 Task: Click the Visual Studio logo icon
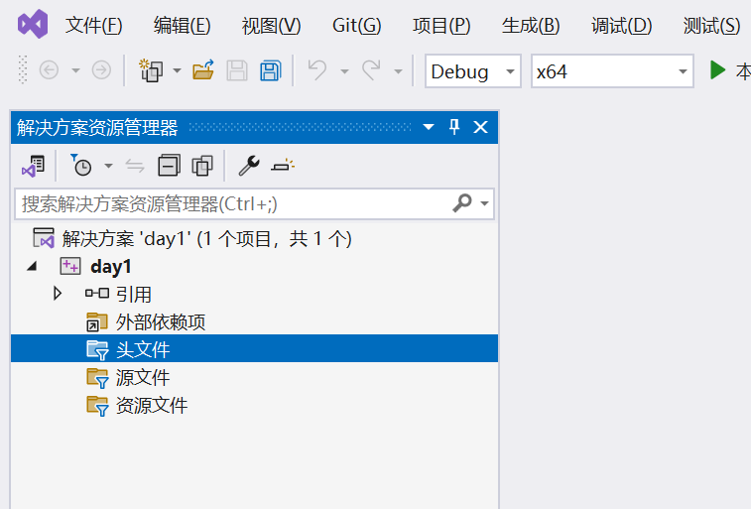click(x=33, y=24)
